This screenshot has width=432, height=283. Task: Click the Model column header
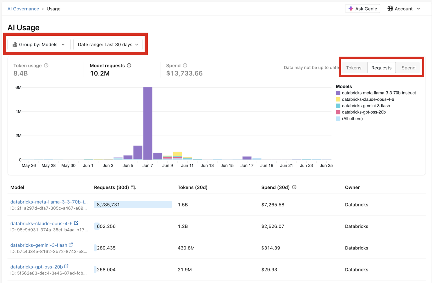[x=17, y=187]
